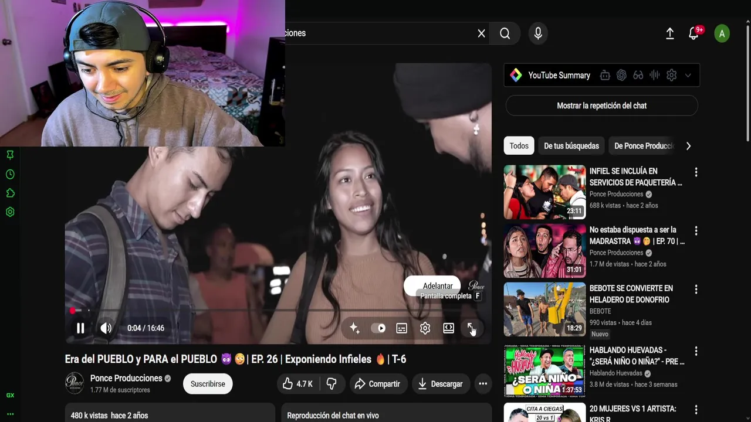Mute the video volume
Viewport: 751px width, 422px height.
click(x=106, y=328)
